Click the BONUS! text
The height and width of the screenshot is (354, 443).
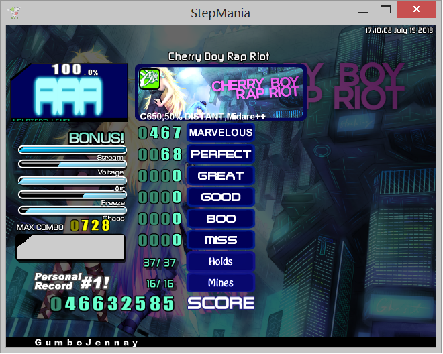pyautogui.click(x=97, y=138)
